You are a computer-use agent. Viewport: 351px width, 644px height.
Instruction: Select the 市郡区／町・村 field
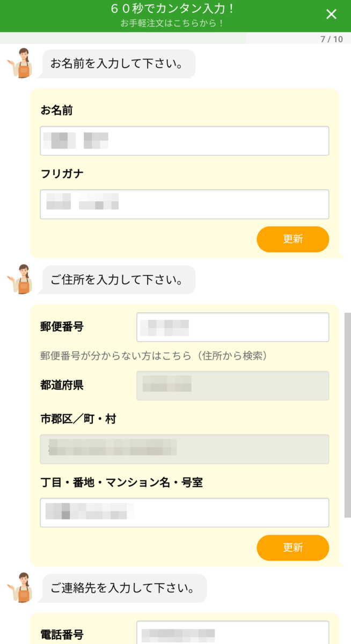184,449
